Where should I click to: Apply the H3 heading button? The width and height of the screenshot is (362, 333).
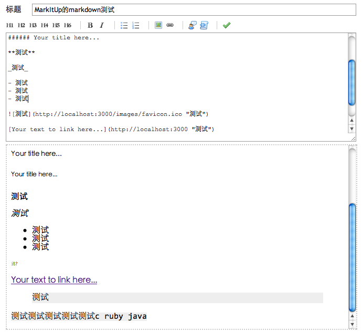33,25
